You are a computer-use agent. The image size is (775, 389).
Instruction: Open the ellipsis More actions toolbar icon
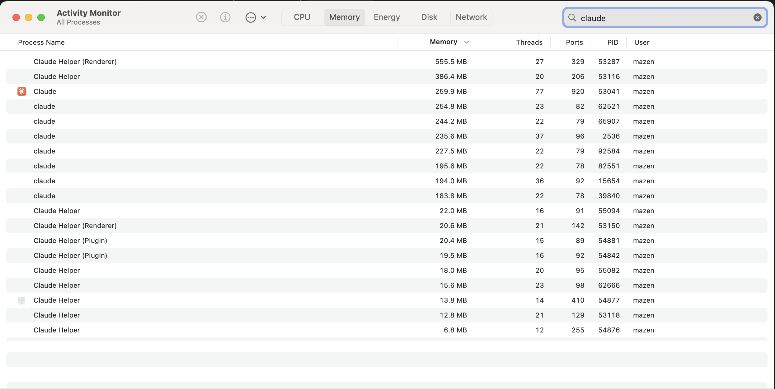coord(251,17)
